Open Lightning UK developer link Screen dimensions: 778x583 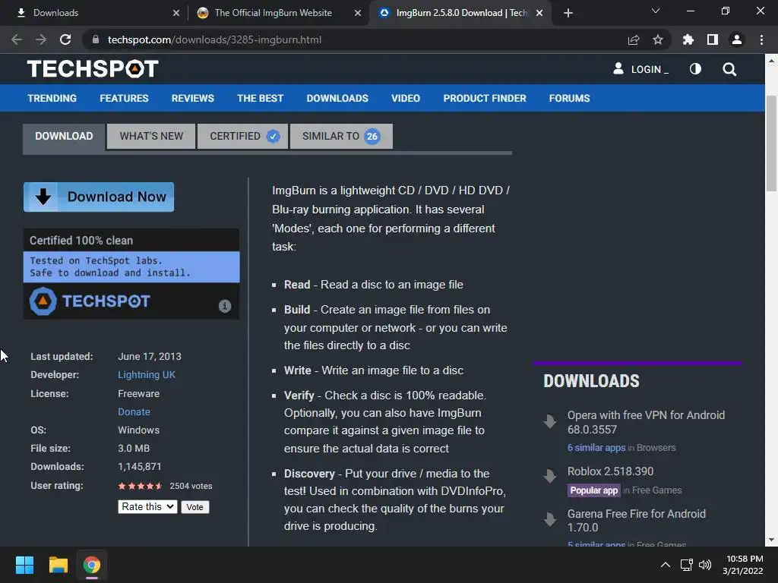click(x=147, y=375)
